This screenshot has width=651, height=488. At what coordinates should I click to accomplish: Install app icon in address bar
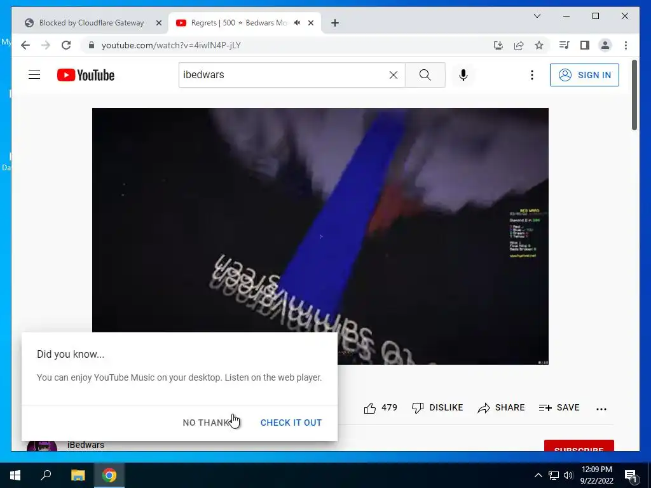click(498, 45)
